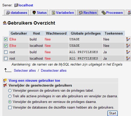This screenshot has height=116, width=131.
Task: Click the Voeg een nieuwe gebruiker toe link
Action: pos(34,80)
